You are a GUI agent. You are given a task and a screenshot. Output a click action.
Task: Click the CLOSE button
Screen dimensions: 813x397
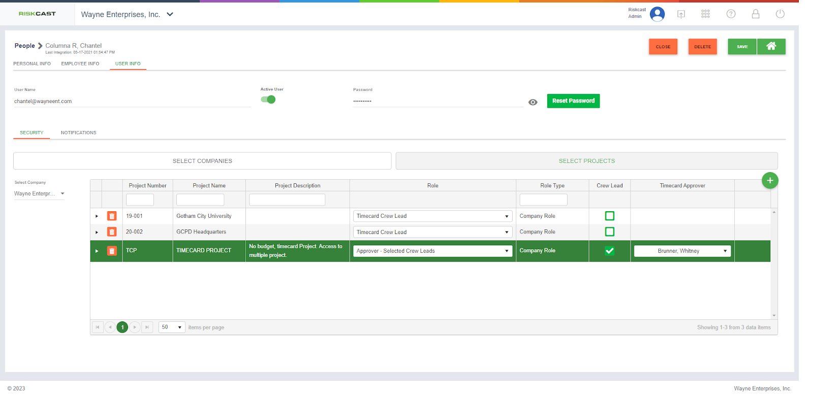[x=663, y=47]
